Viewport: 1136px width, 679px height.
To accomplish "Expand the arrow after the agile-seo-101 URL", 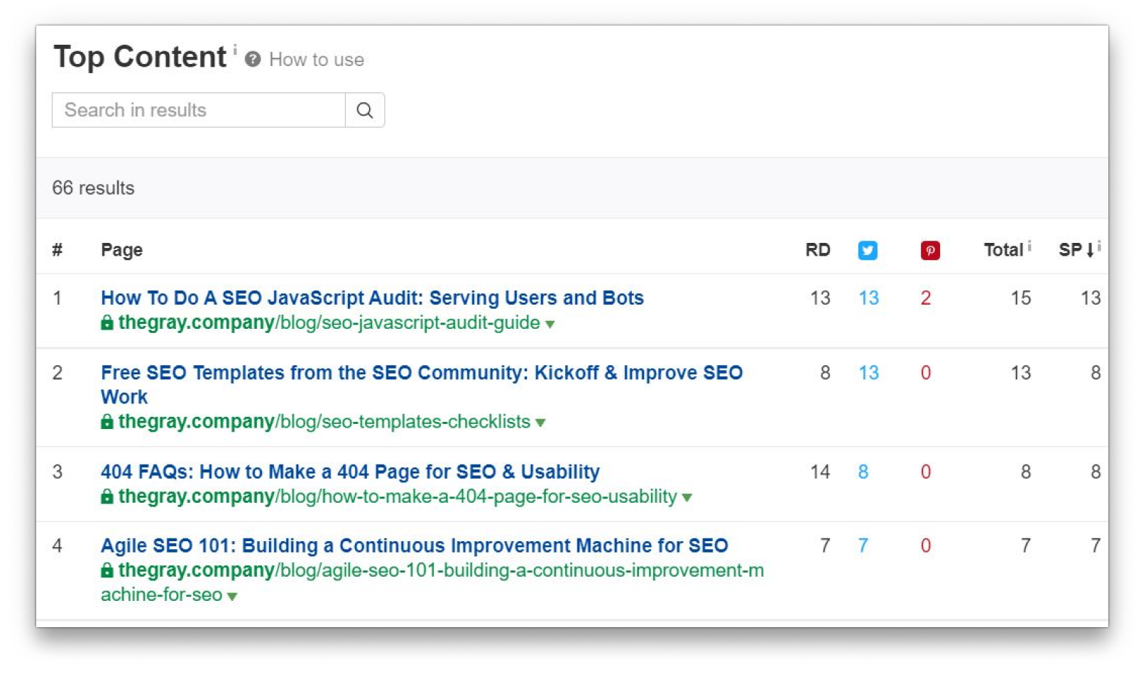I will click(x=232, y=596).
